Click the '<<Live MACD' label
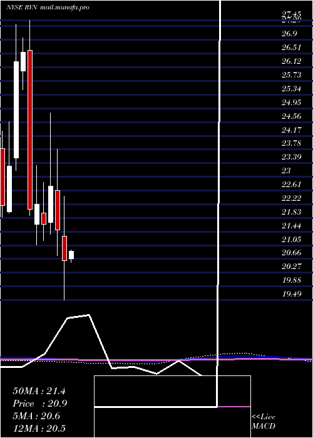313x438 pixels. click(x=264, y=422)
